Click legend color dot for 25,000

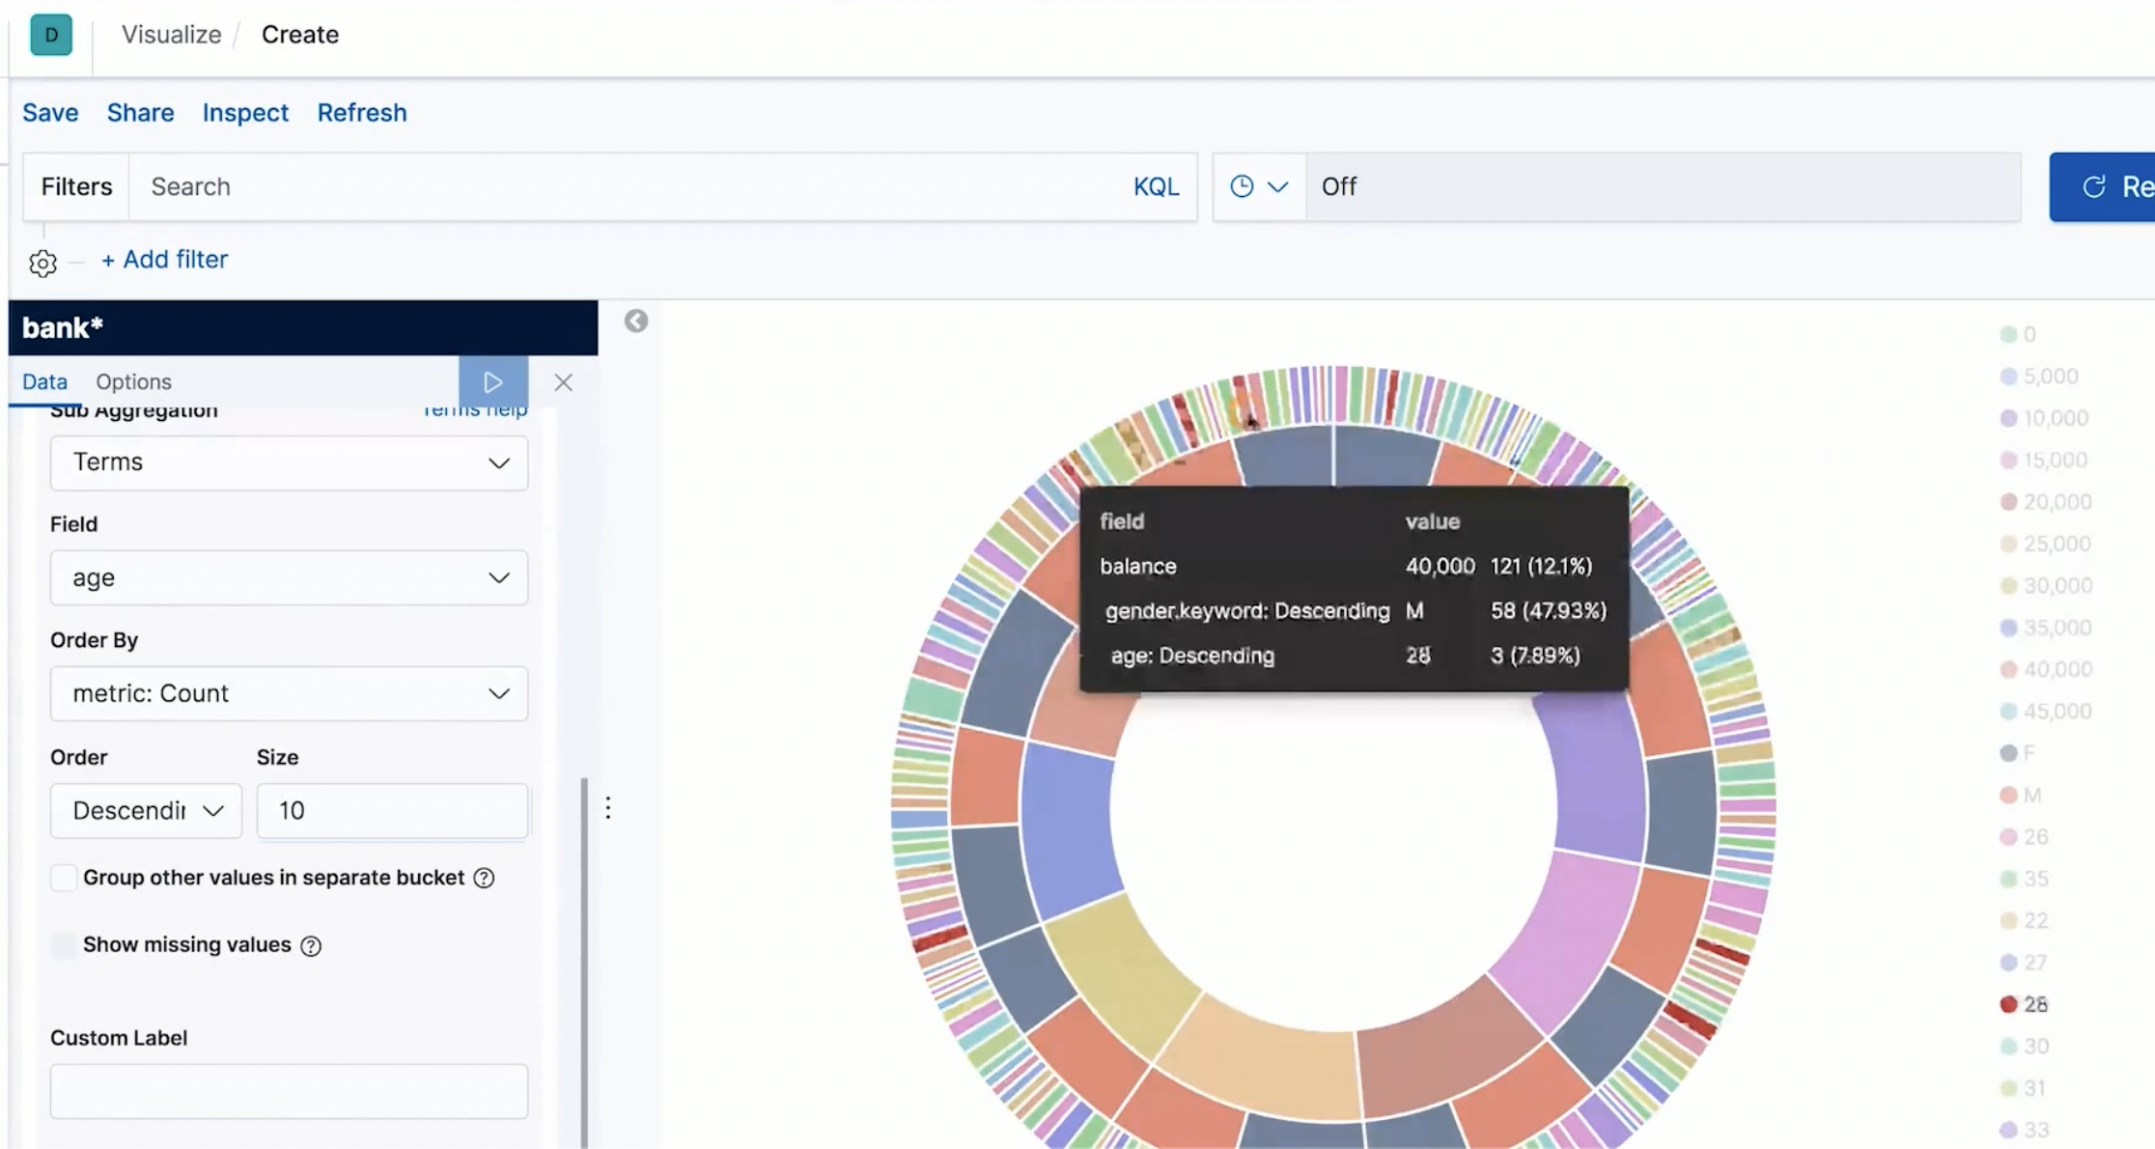pyautogui.click(x=2008, y=544)
